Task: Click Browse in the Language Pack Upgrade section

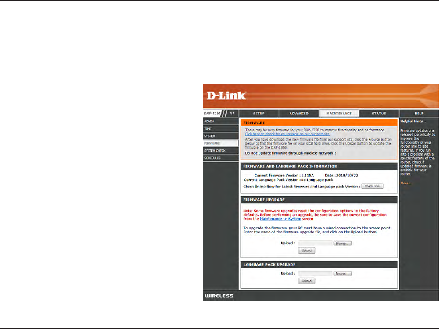Action: click(x=342, y=274)
